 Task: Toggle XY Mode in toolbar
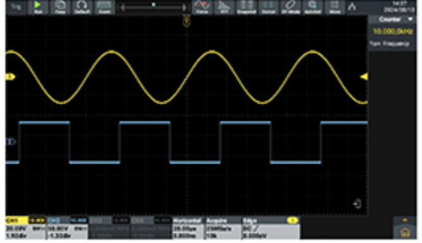[x=290, y=7]
